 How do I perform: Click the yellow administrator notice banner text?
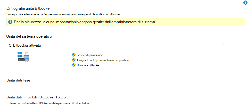click(x=85, y=22)
